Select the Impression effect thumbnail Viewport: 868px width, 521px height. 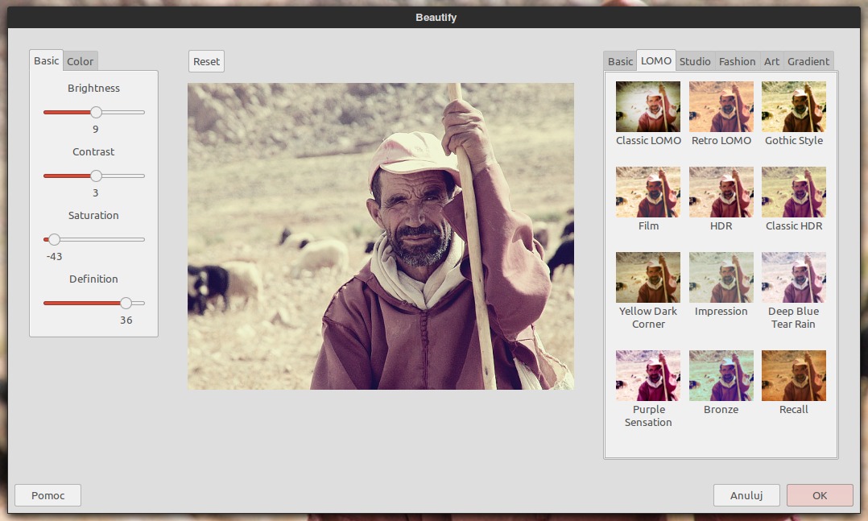[721, 277]
